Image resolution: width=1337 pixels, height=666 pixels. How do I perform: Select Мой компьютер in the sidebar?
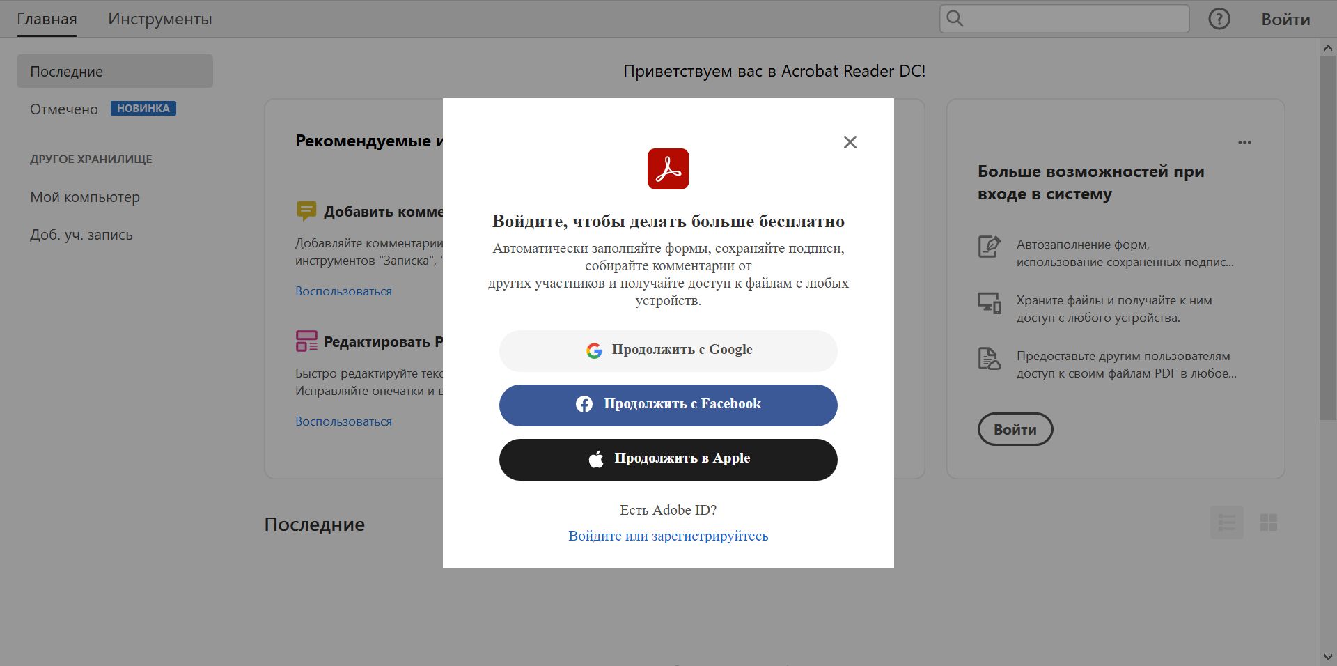click(x=84, y=197)
